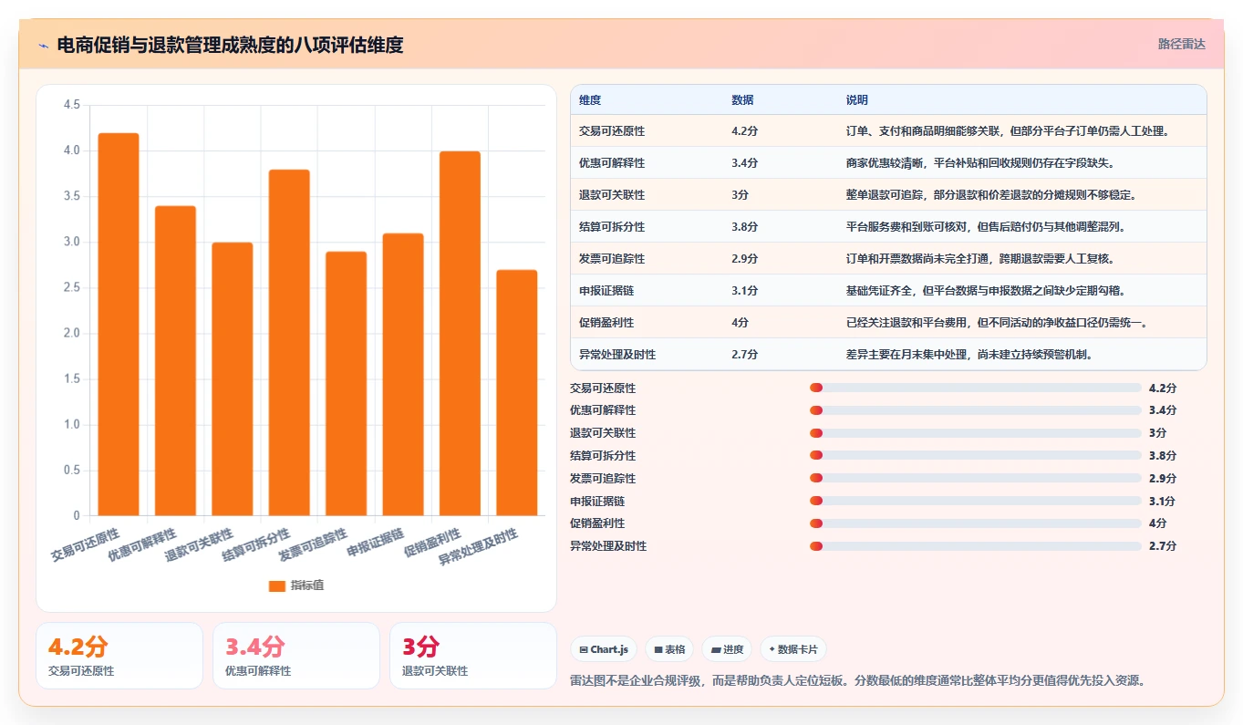This screenshot has height=725, width=1243.
Task: Click the 4.5 y-axis label on the chart
Action: click(x=72, y=106)
